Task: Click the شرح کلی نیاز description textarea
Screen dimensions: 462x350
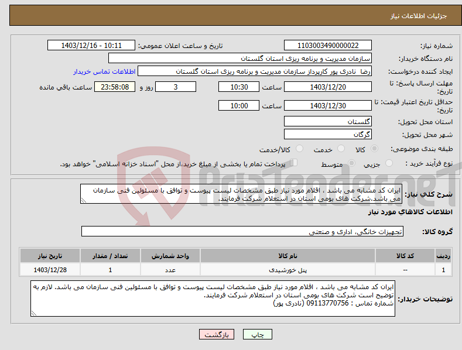Action: (241, 194)
